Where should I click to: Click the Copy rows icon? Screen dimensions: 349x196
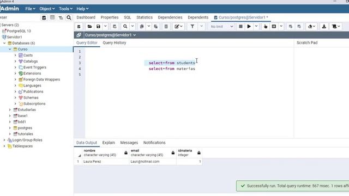point(142,27)
